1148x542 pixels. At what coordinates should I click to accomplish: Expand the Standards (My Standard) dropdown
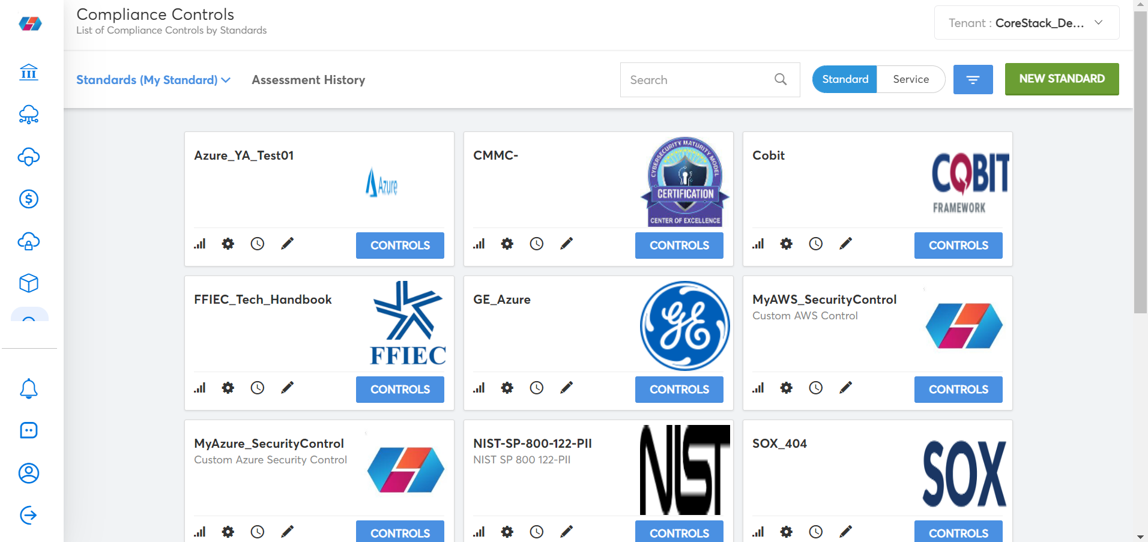(153, 80)
